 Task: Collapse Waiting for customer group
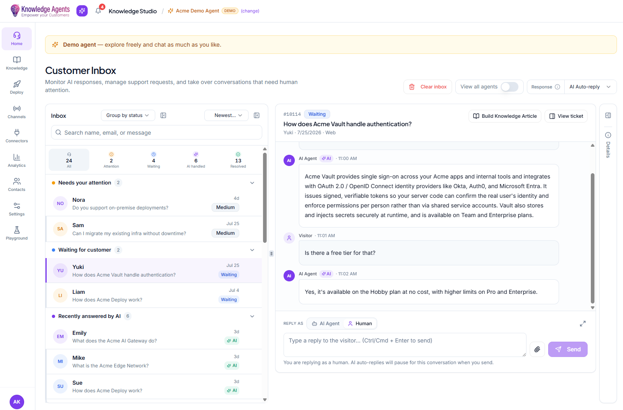252,250
